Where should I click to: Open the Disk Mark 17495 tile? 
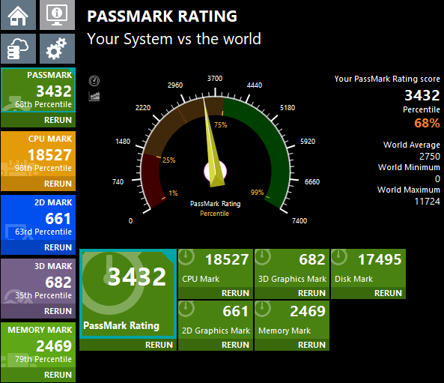point(368,268)
